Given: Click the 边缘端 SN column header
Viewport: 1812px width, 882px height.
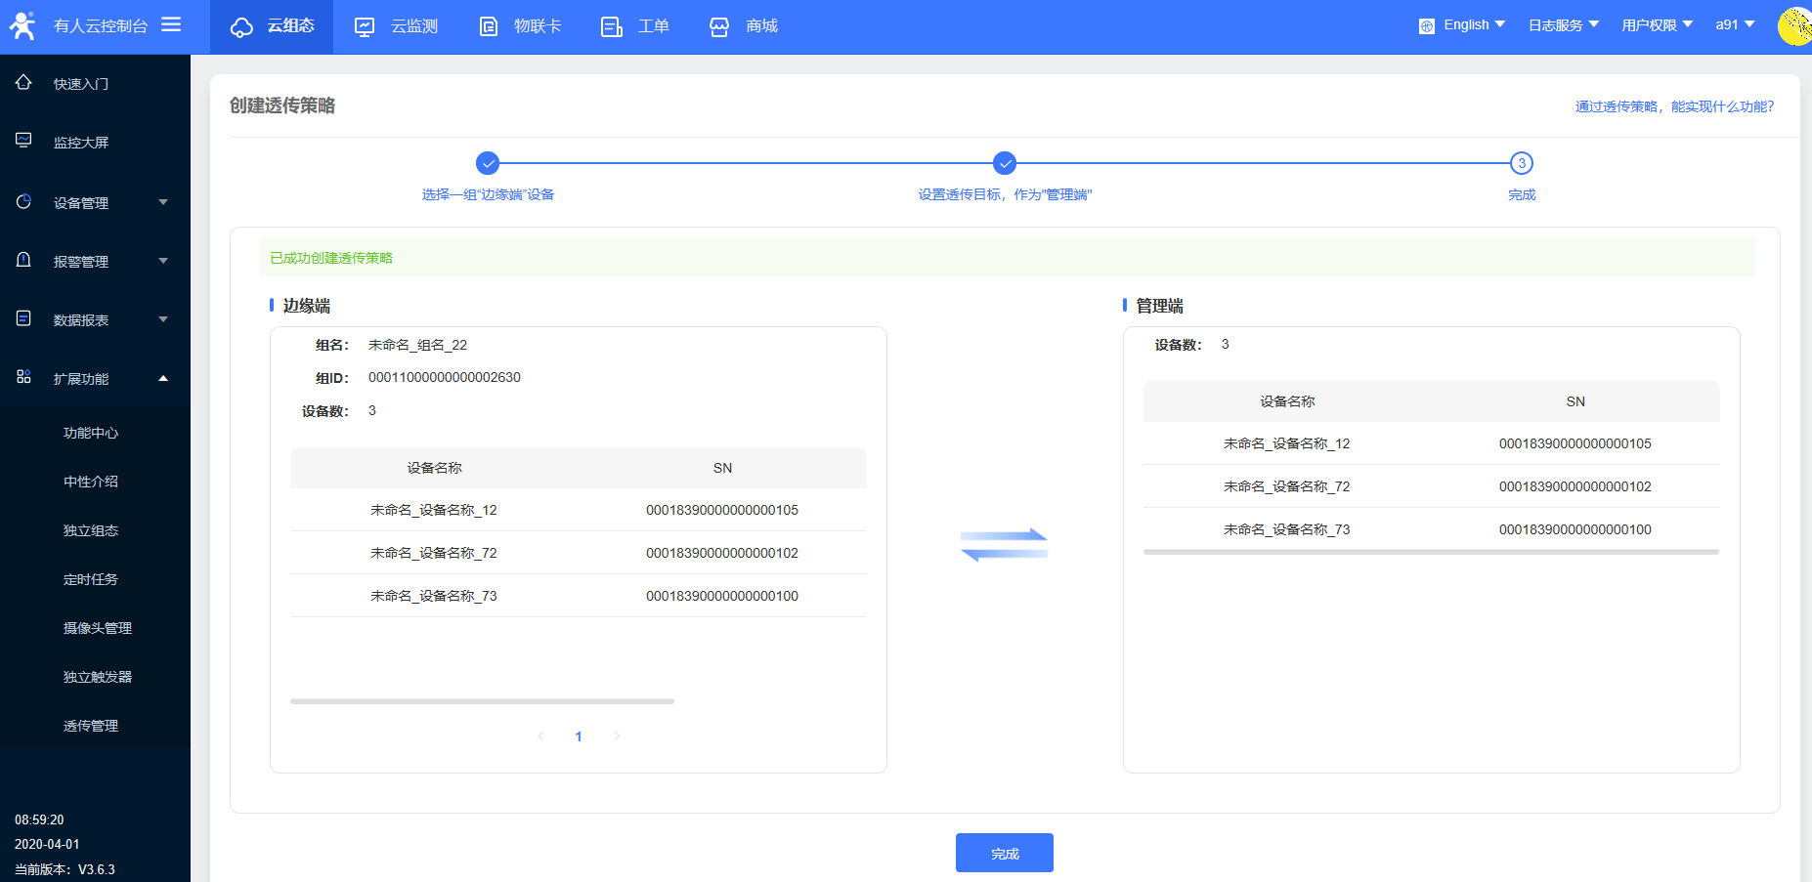Looking at the screenshot, I should [x=722, y=468].
